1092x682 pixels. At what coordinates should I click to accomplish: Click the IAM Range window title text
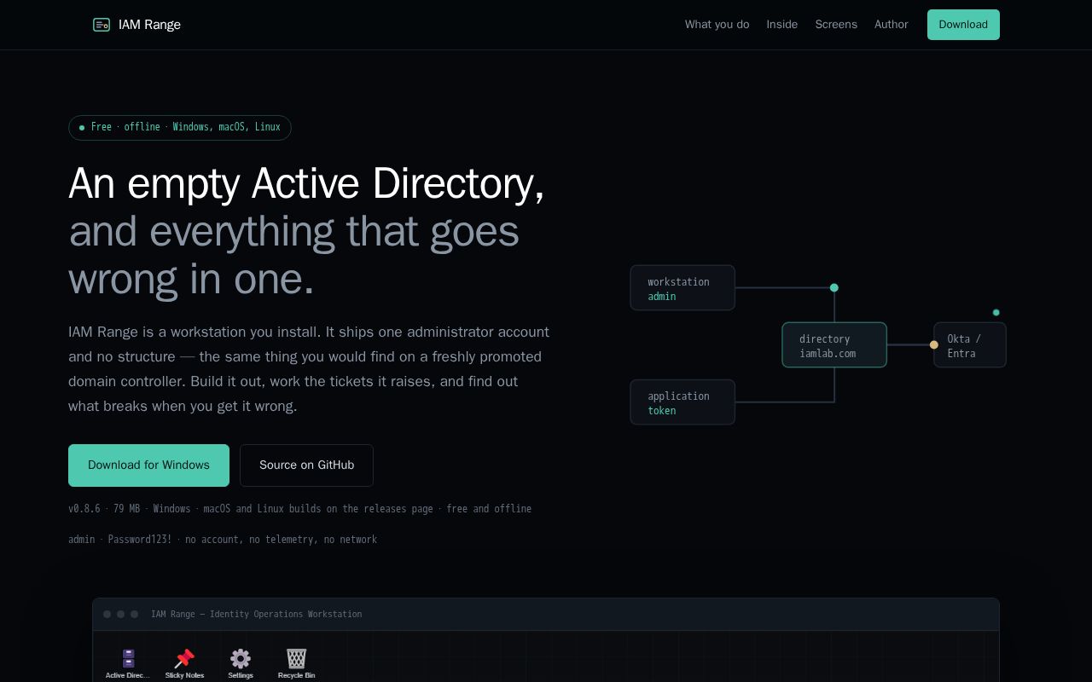pos(256,615)
